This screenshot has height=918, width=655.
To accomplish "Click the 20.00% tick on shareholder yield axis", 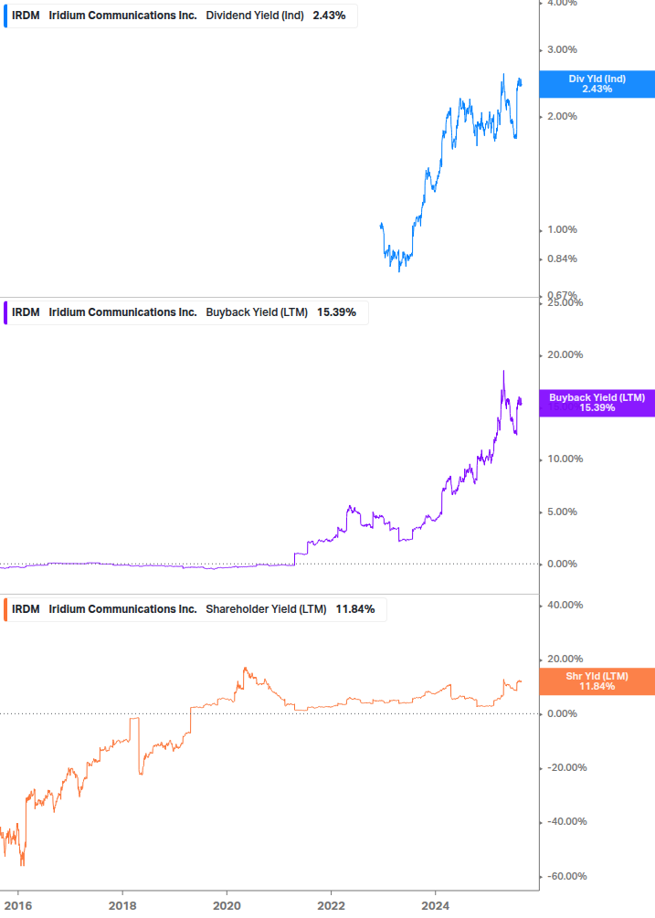I will pyautogui.click(x=565, y=659).
